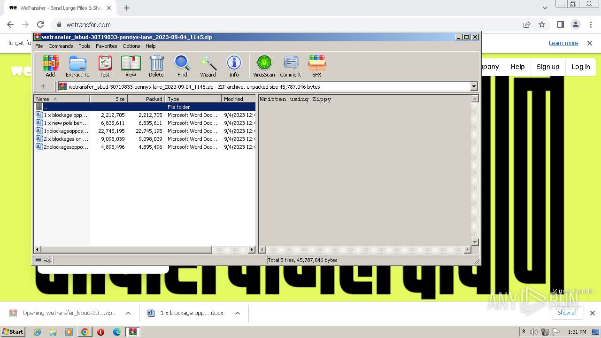Toggle Chrome side panel icon

[x=560, y=24]
